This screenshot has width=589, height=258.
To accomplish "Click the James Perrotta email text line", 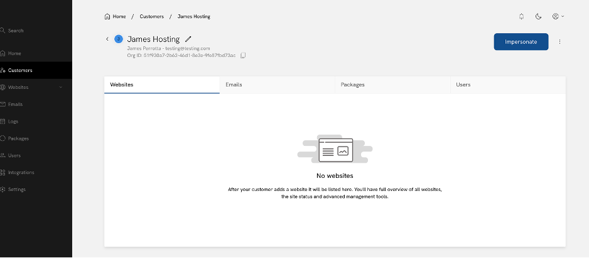I will click(169, 48).
